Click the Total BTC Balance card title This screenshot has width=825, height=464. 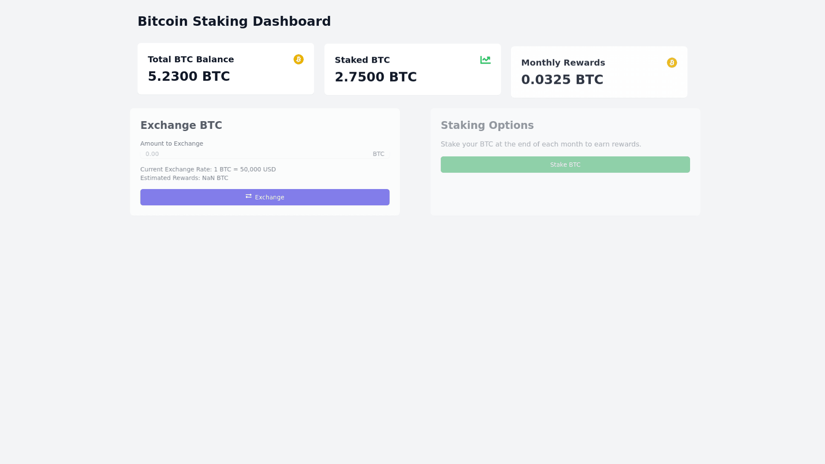pyautogui.click(x=191, y=59)
